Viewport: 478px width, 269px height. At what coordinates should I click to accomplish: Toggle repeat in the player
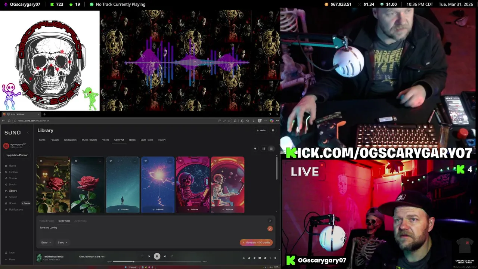pyautogui.click(x=172, y=256)
